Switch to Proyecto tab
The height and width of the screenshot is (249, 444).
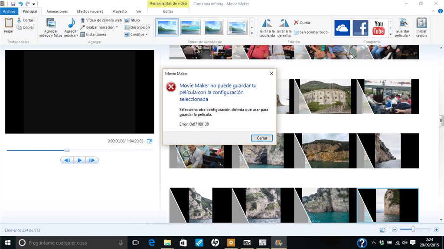pyautogui.click(x=120, y=11)
